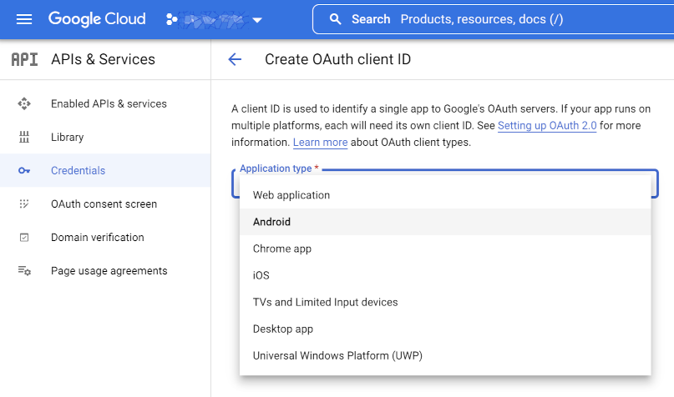Choose Android as application type

pyautogui.click(x=271, y=222)
